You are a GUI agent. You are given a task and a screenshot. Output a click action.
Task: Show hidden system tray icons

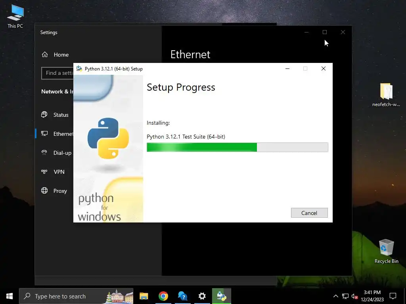coord(335,296)
